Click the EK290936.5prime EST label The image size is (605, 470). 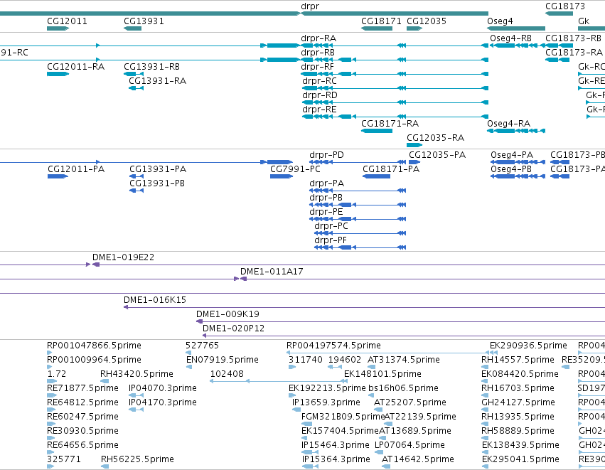(x=528, y=346)
